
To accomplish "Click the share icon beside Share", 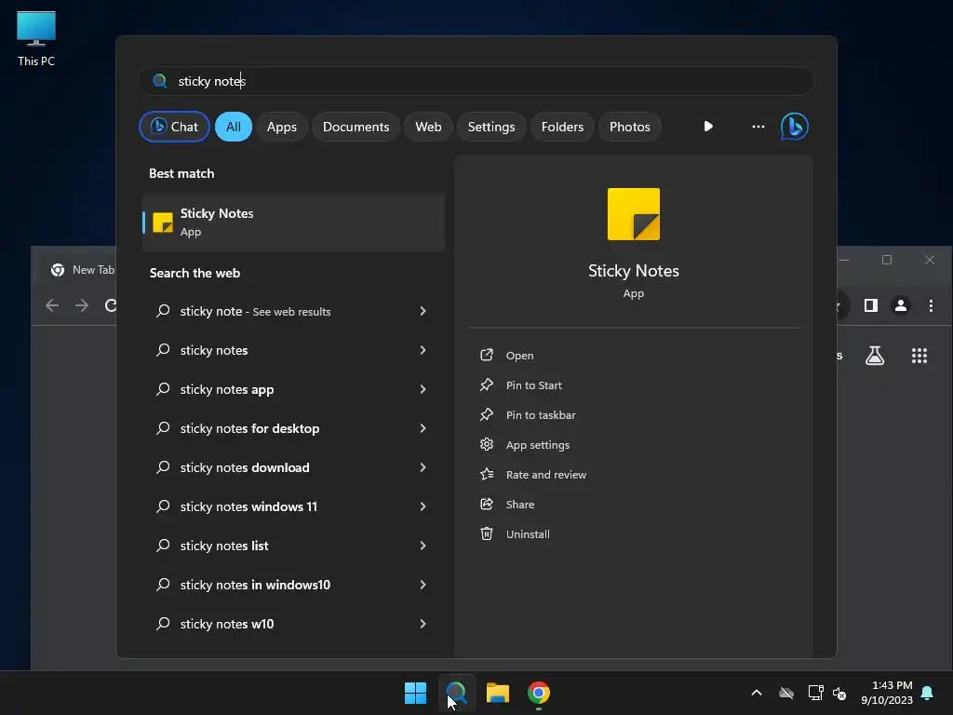I will click(486, 504).
